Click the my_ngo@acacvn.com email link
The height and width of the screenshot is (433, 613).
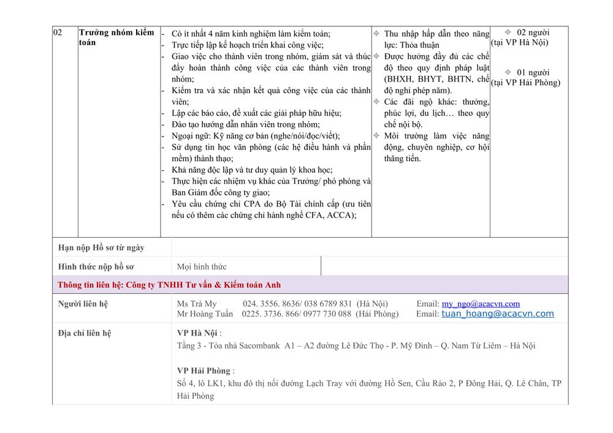pos(481,304)
